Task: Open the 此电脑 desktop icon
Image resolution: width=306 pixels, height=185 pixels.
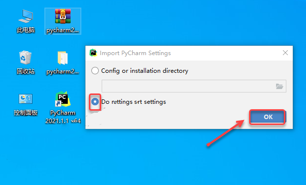Action: click(x=26, y=21)
